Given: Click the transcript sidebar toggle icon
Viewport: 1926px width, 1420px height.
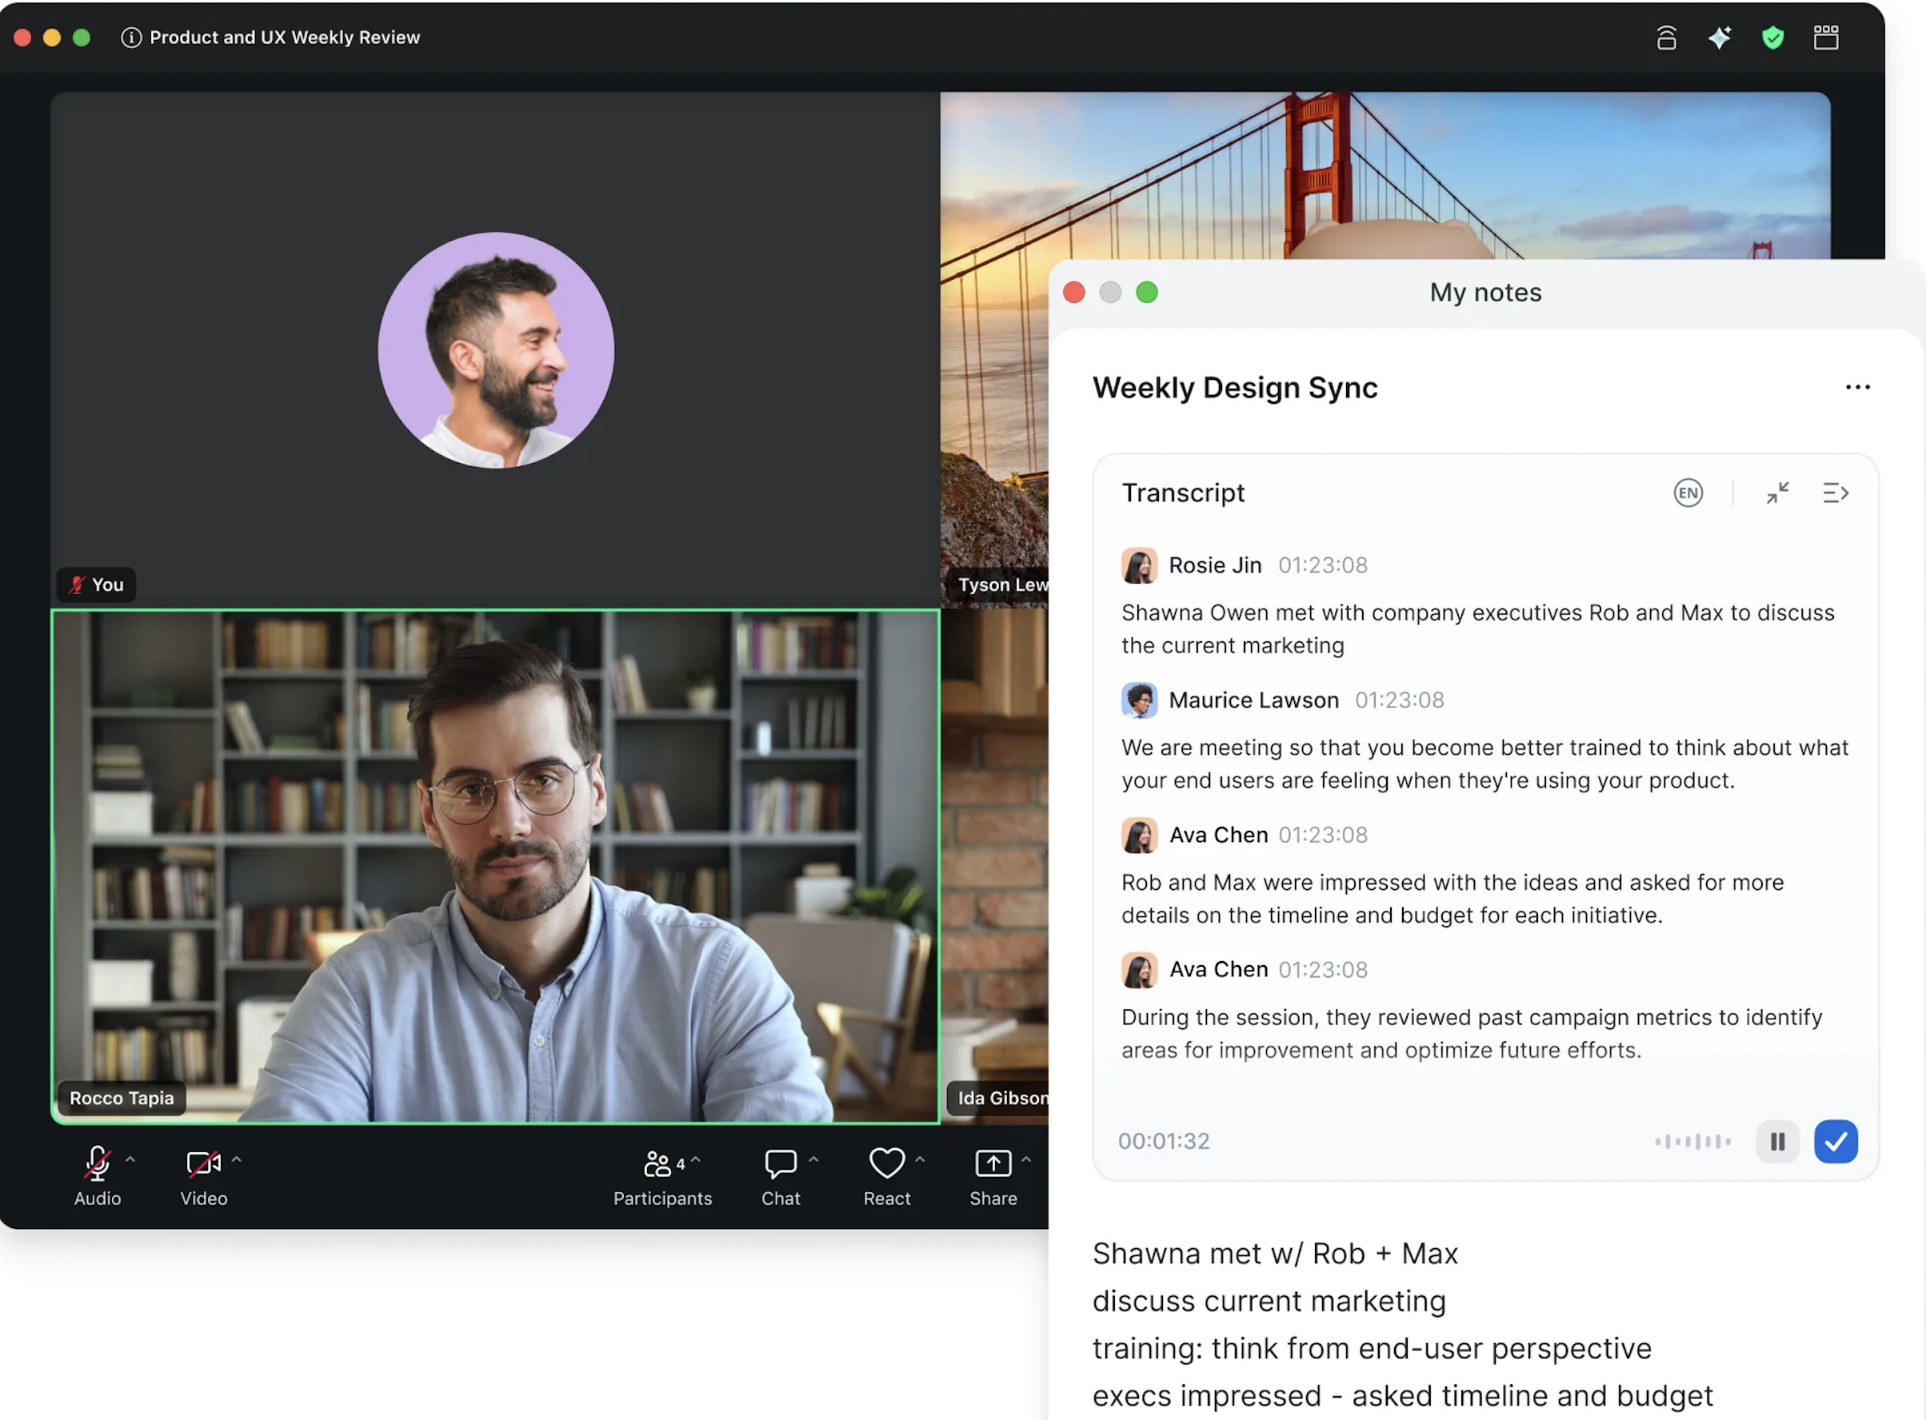Looking at the screenshot, I should 1835,493.
